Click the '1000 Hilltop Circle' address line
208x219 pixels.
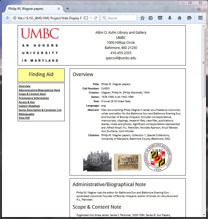coord(121,43)
